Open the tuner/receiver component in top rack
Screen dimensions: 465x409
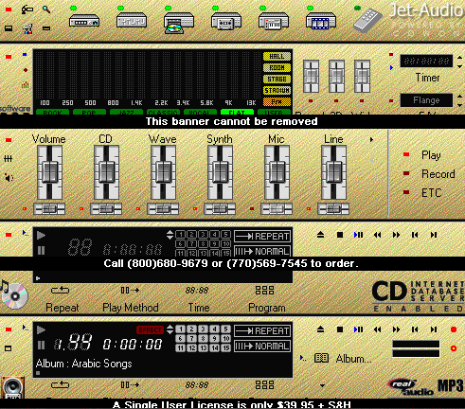[x=84, y=22]
